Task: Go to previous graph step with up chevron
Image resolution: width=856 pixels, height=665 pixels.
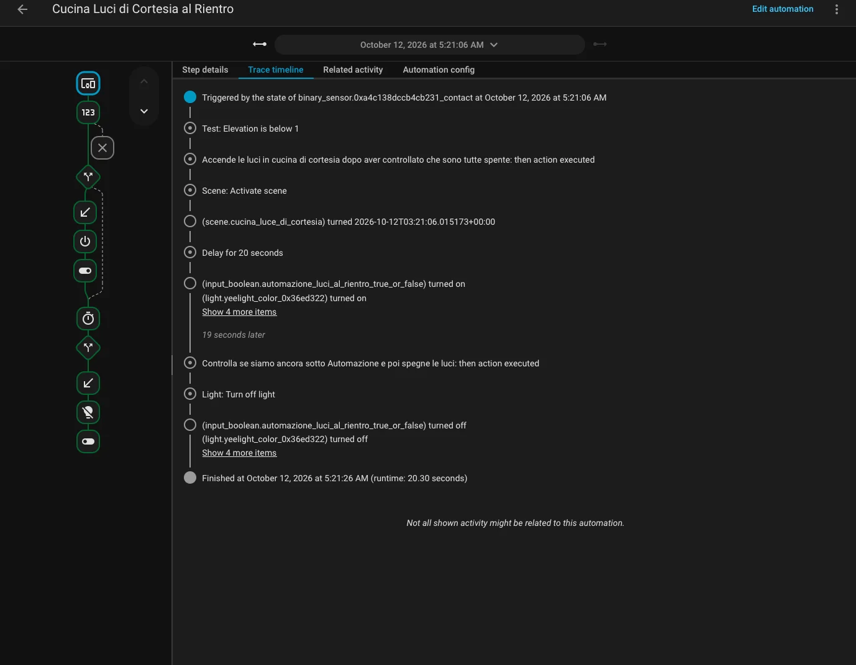Action: pyautogui.click(x=144, y=81)
